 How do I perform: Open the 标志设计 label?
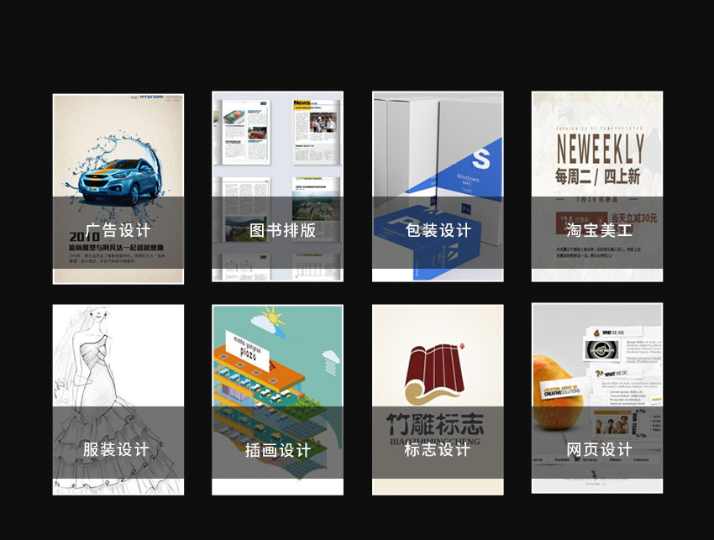click(x=438, y=450)
